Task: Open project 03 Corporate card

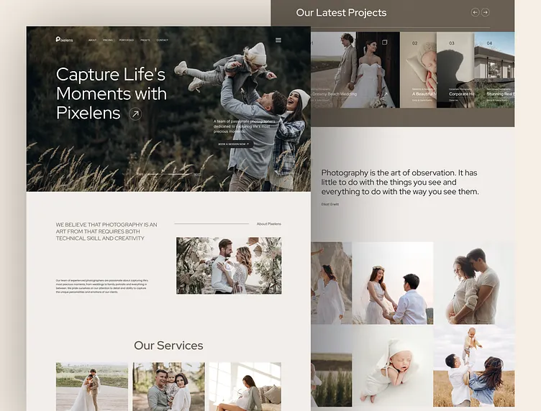Action: point(456,70)
